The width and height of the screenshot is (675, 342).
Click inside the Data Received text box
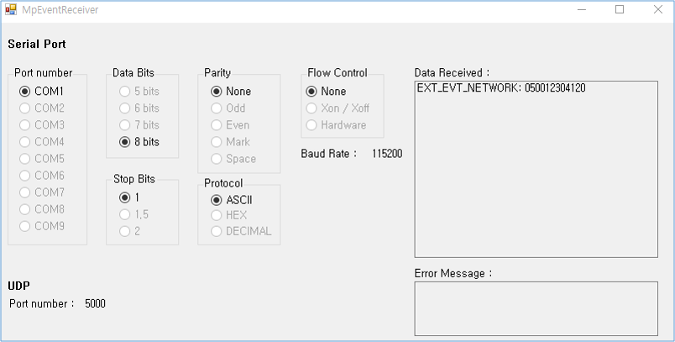point(536,168)
